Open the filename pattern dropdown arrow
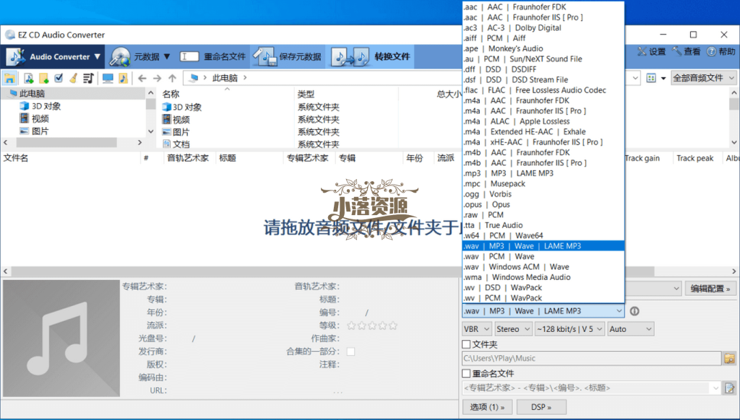The width and height of the screenshot is (740, 420). (x=716, y=388)
